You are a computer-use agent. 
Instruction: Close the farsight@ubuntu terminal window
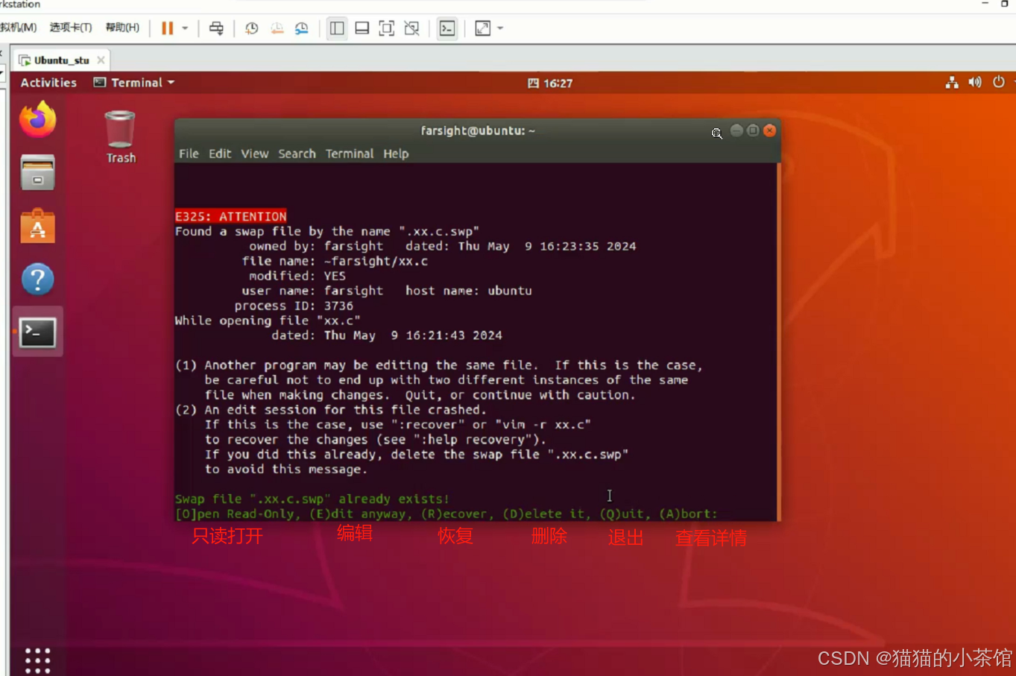(x=770, y=130)
